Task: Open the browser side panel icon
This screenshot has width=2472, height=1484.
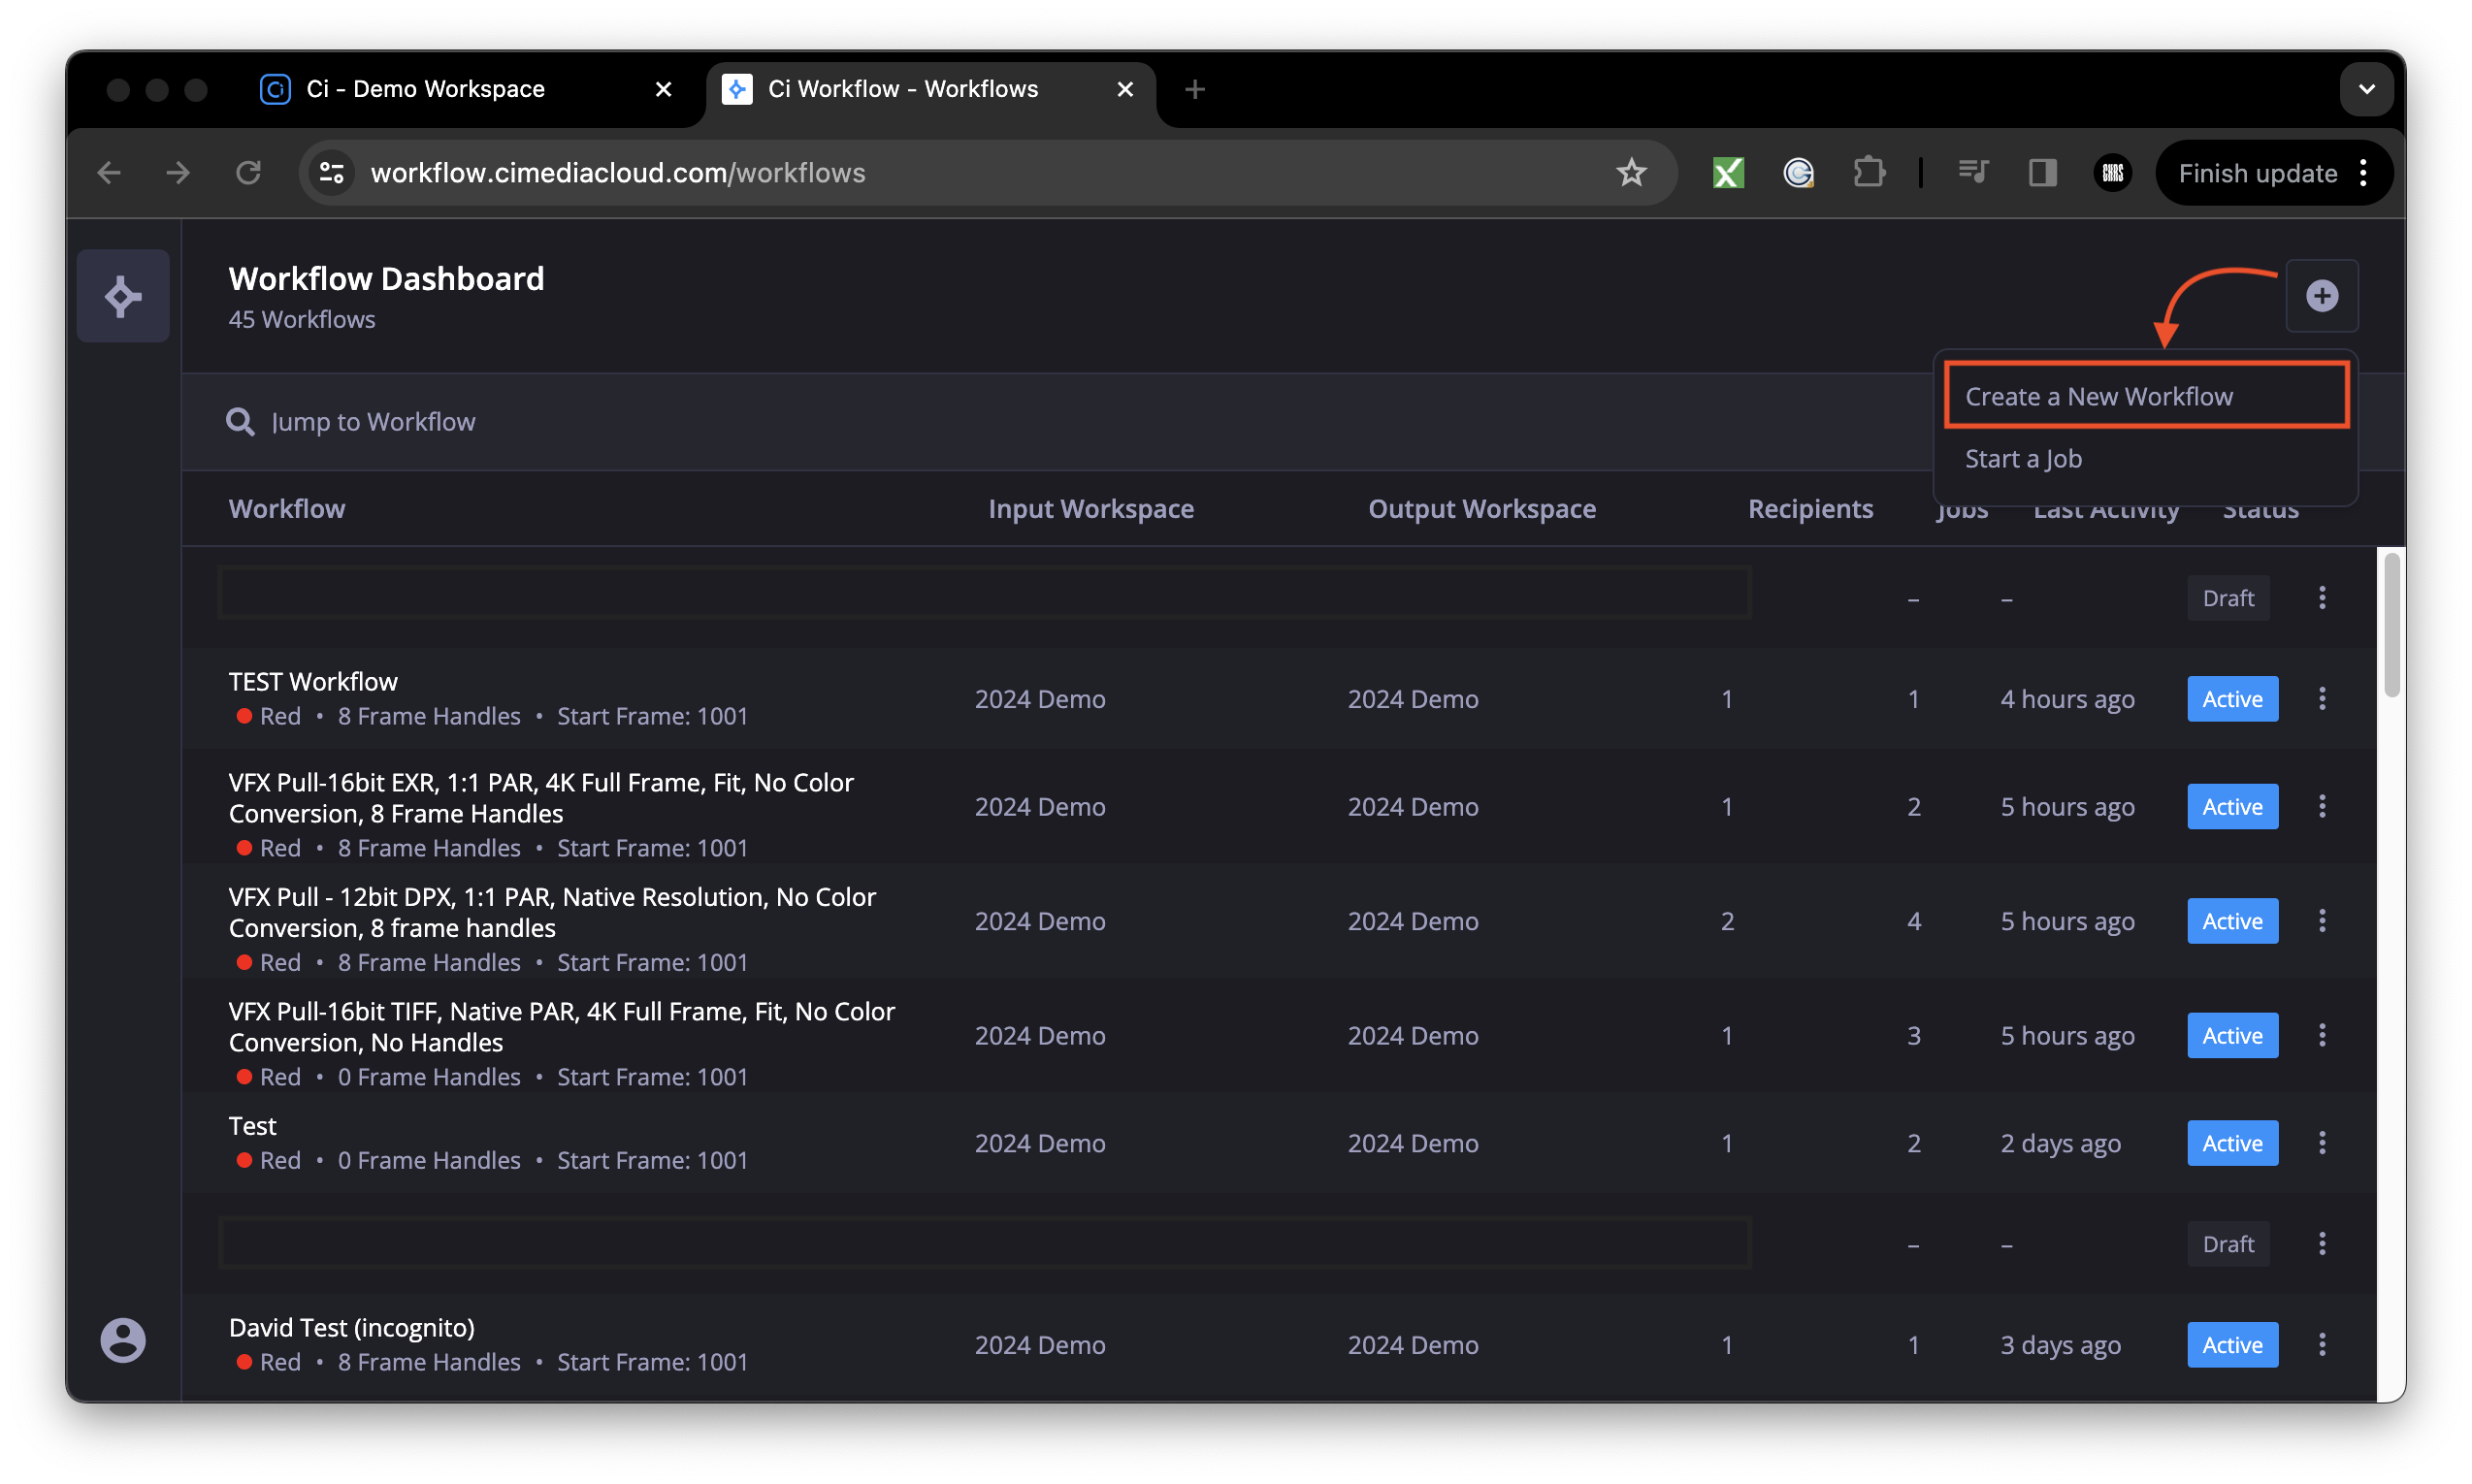Action: pos(2041,172)
